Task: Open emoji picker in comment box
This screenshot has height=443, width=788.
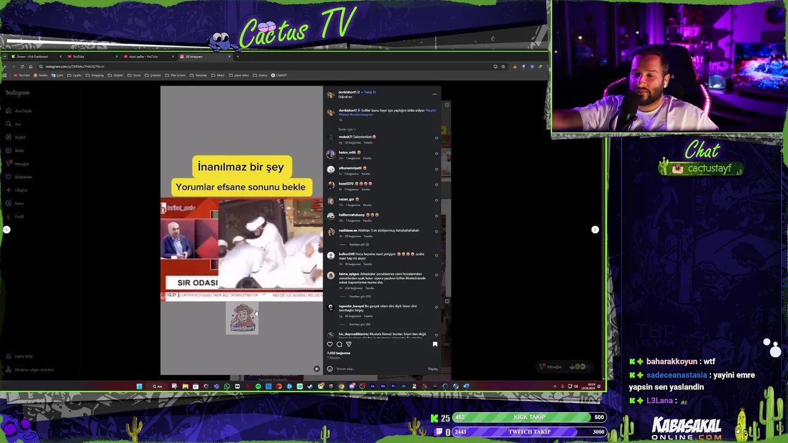Action: click(330, 369)
